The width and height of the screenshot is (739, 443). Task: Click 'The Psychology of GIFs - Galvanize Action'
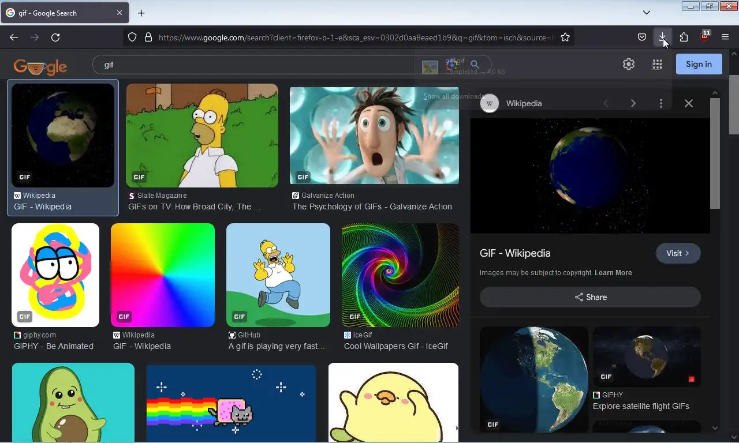click(372, 207)
